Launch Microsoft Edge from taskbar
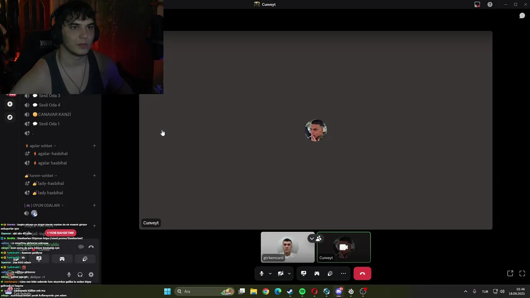This screenshot has width=530, height=298. (278, 291)
